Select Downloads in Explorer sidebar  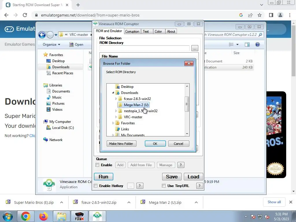61,67
